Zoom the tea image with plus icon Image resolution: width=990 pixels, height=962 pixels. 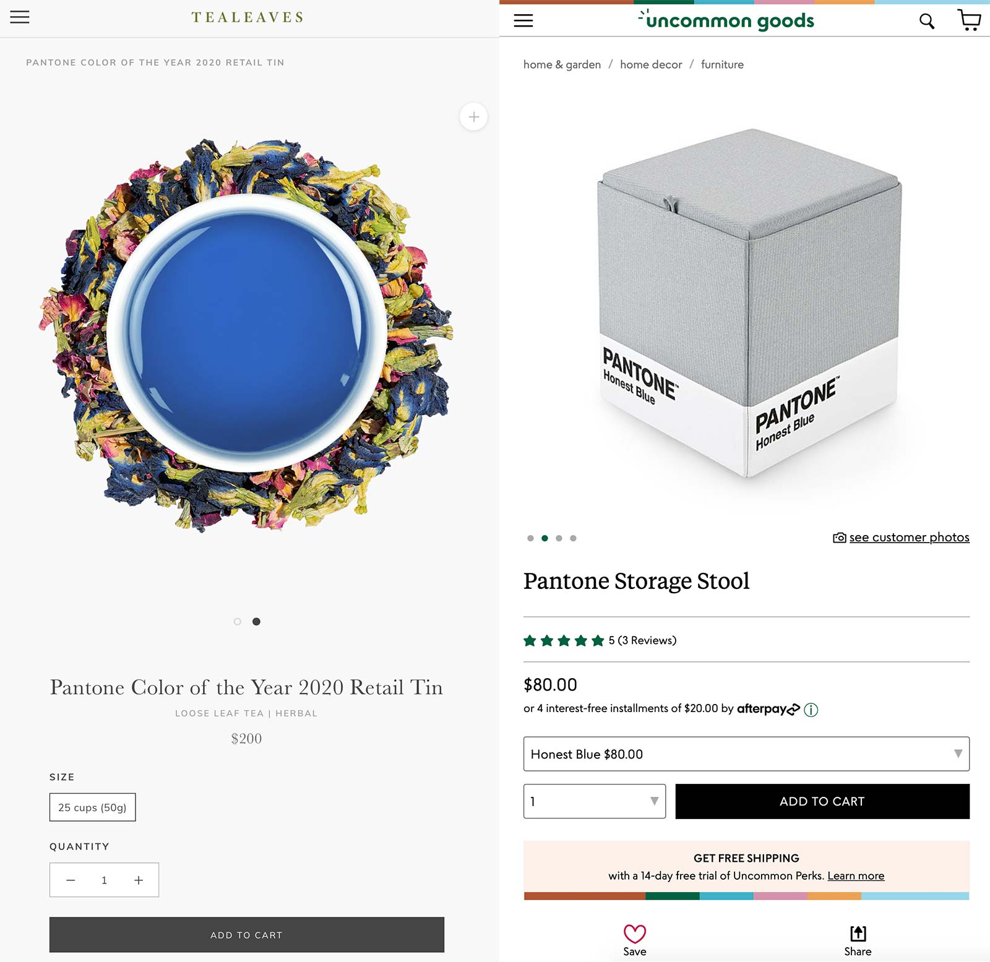click(473, 117)
